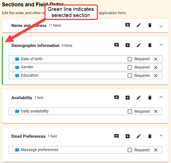The height and width of the screenshot is (163, 171).
Task: Mark Gender field as Required
Action: [130, 67]
